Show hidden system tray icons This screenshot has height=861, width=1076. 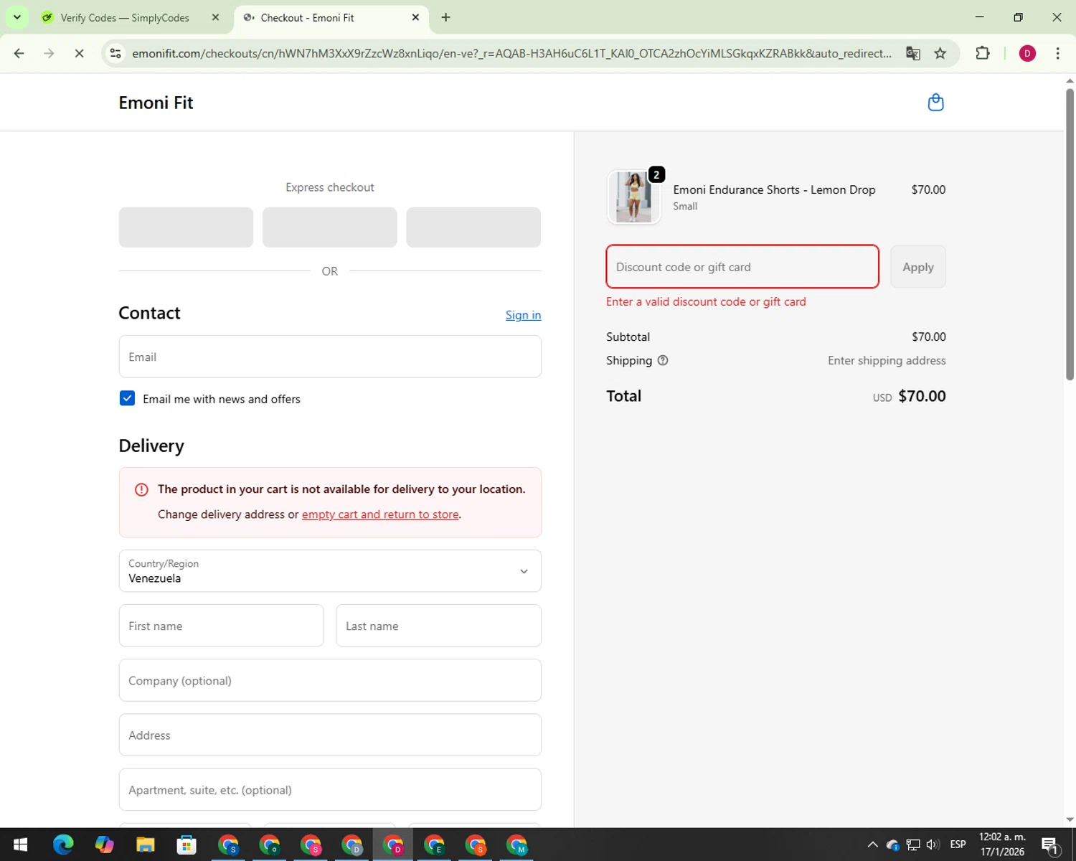click(x=872, y=844)
